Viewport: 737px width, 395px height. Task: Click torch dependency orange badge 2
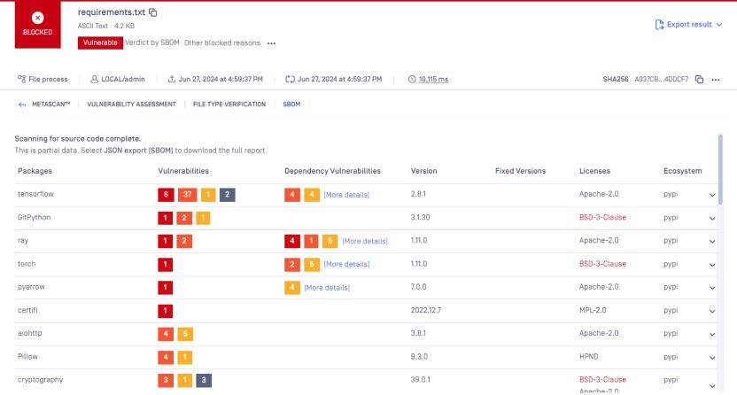(x=292, y=265)
